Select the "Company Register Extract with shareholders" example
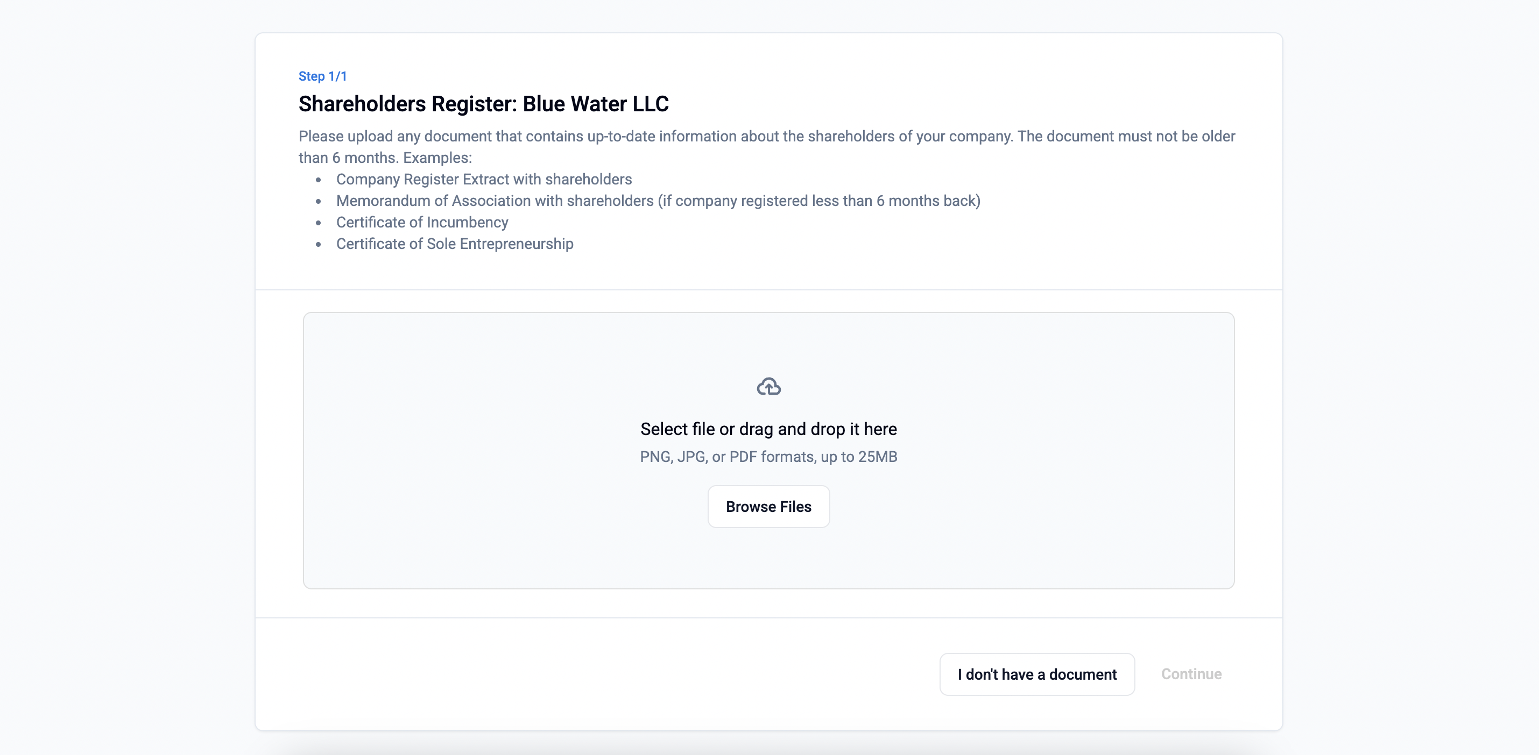Screen dimensions: 1539x755 (x=484, y=179)
